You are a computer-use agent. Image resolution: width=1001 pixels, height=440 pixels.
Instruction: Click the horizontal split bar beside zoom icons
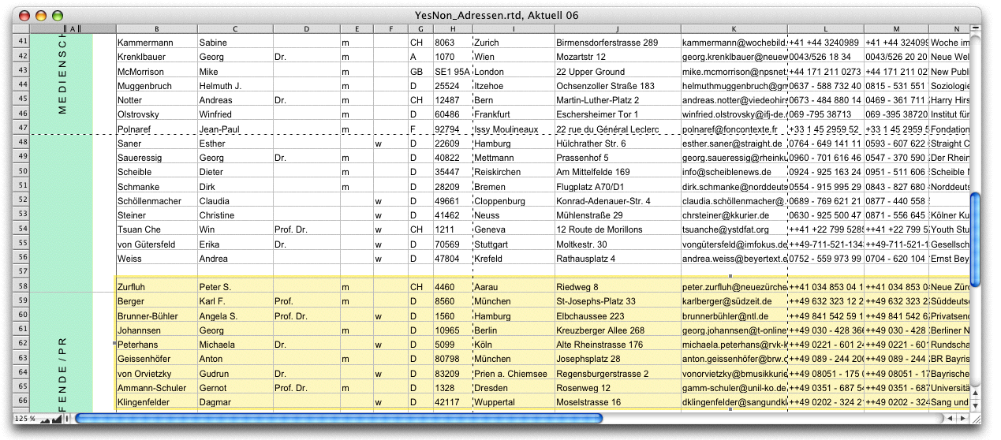click(68, 419)
